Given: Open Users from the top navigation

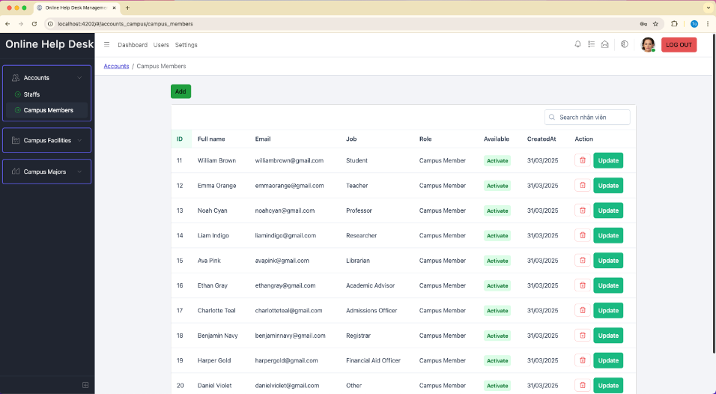Looking at the screenshot, I should [161, 45].
